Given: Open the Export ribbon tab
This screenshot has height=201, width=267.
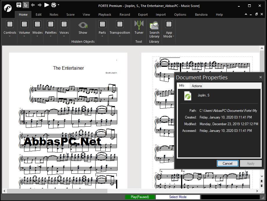Looking at the screenshot, I should 143,15.
